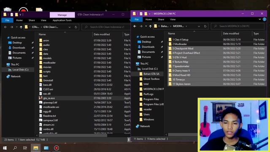
Task: Open File menu in GTA Clean Indonesia window
Action: coord(7,20)
